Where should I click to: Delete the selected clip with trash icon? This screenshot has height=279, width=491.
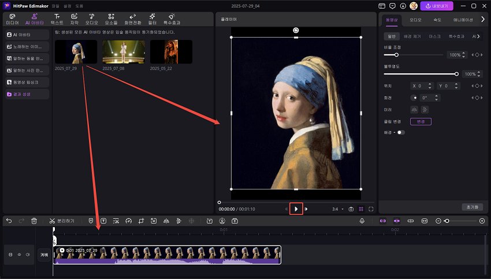[34, 221]
